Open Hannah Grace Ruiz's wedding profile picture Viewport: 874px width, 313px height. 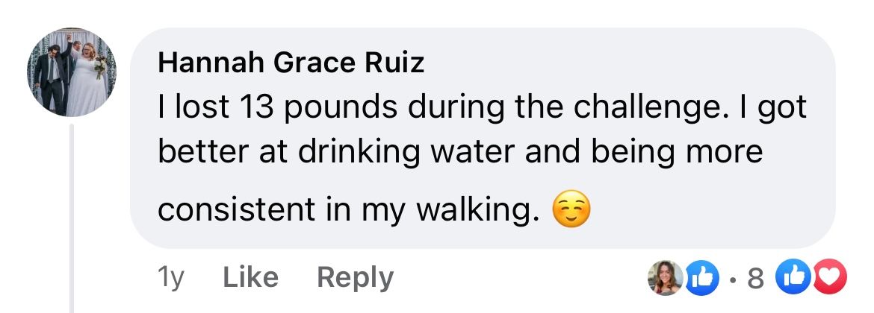click(72, 72)
